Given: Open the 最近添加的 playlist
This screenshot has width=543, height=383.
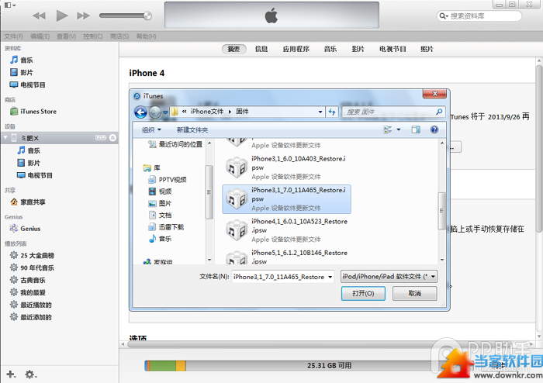Looking at the screenshot, I should 31,317.
